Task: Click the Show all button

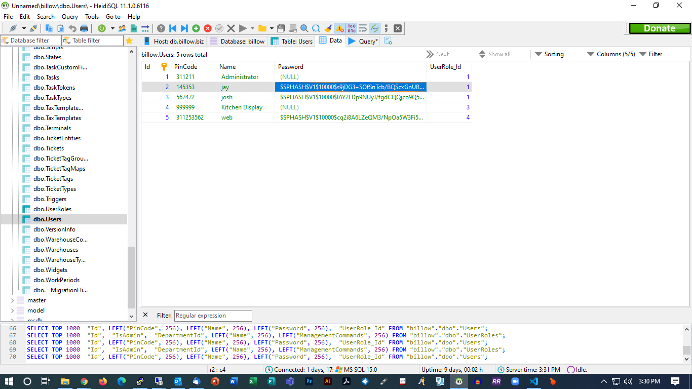Action: pyautogui.click(x=494, y=54)
